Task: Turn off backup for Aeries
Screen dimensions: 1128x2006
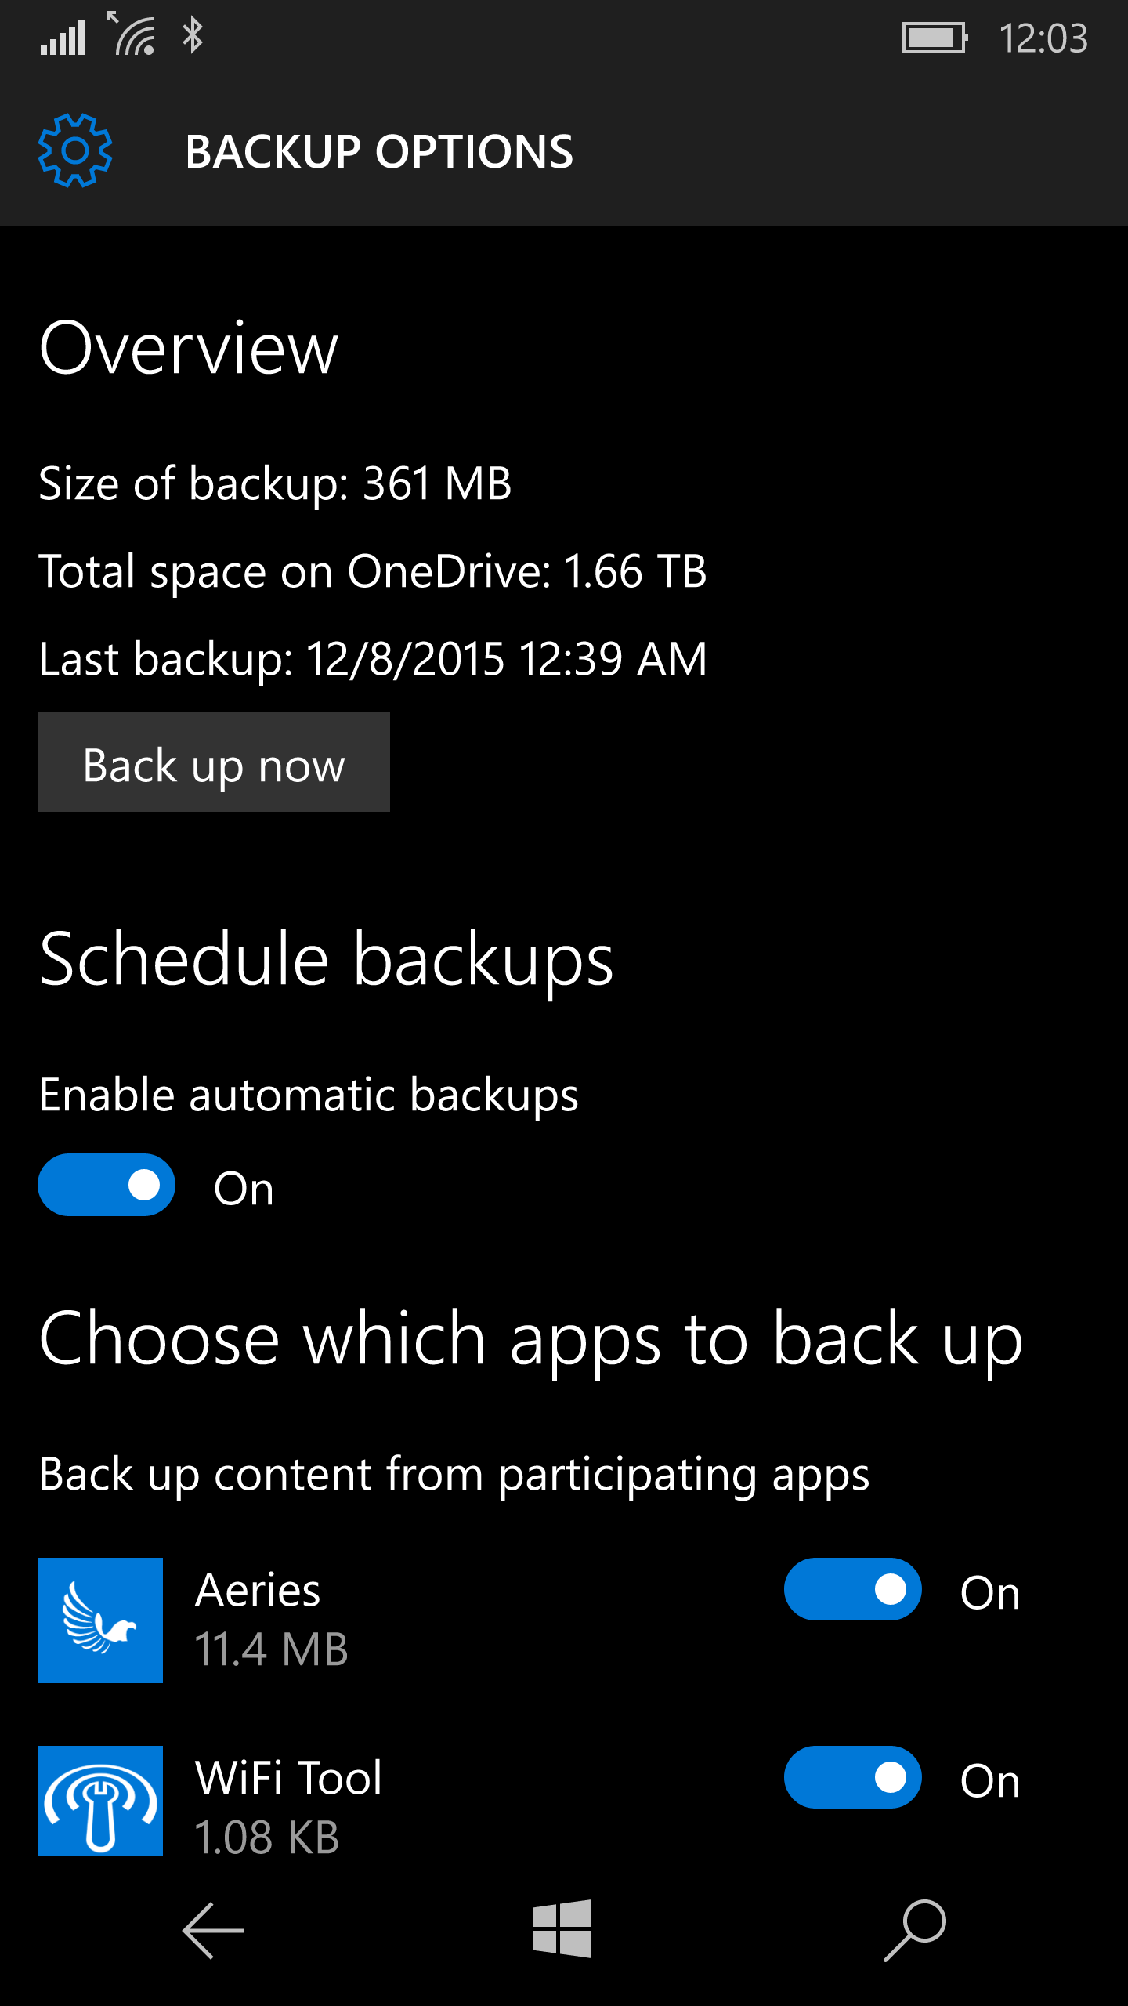Action: (852, 1589)
